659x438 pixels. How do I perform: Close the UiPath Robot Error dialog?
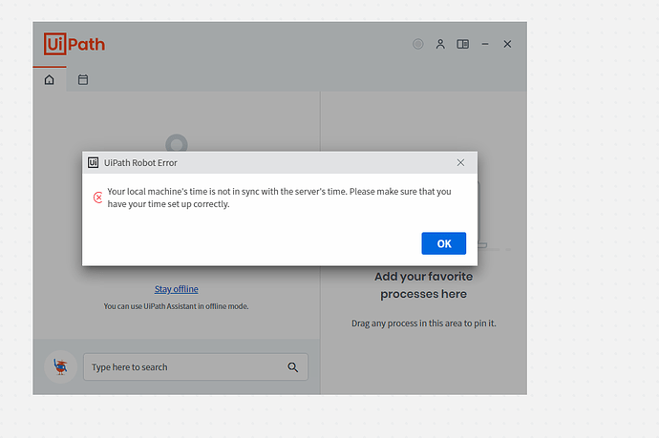coord(460,163)
